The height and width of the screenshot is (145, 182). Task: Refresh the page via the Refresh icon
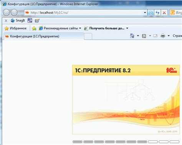(x=157, y=13)
